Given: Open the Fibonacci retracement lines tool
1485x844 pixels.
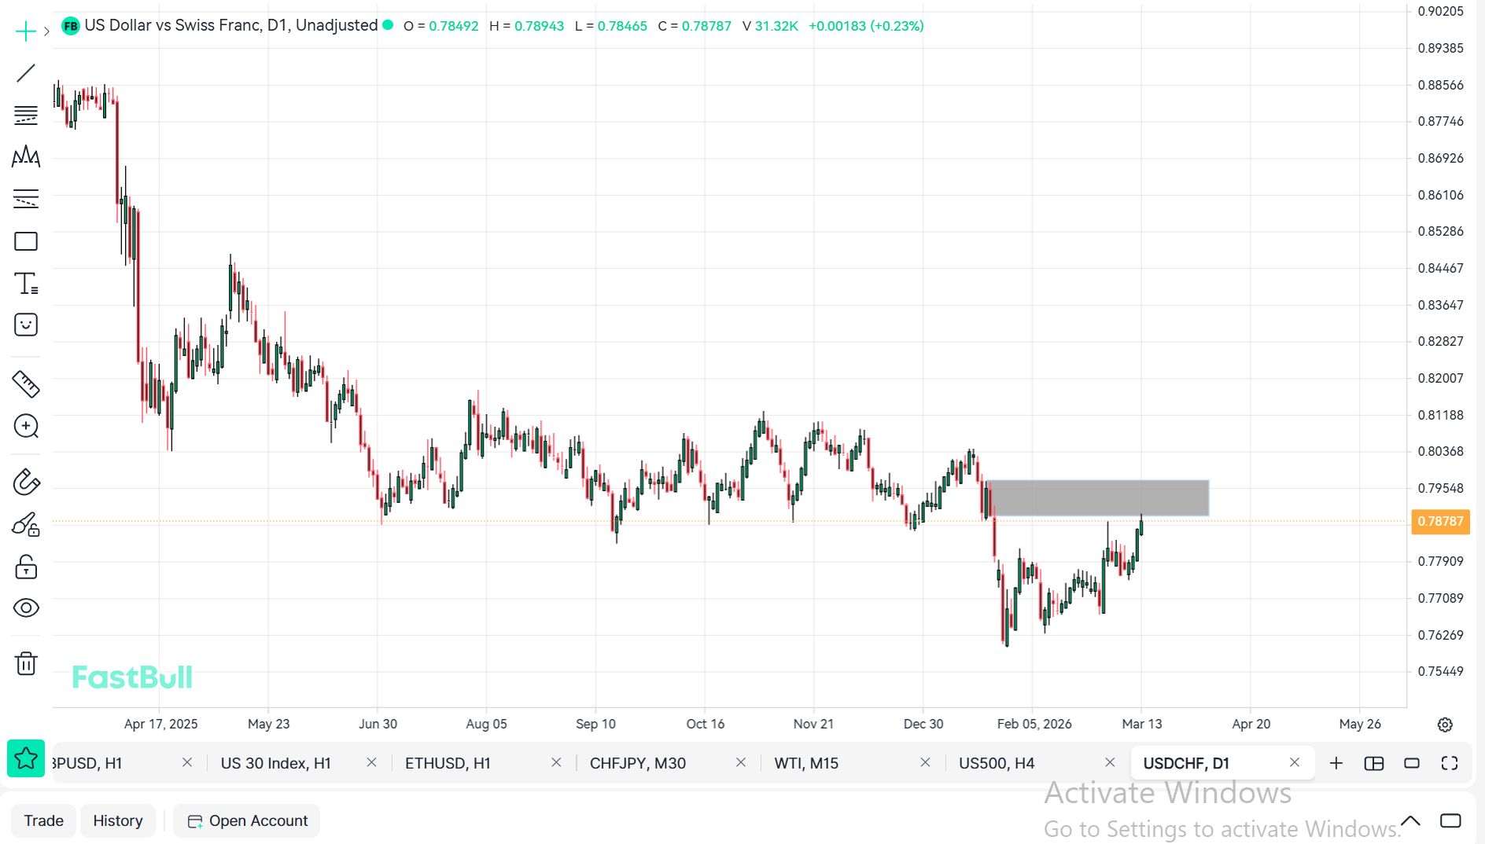Looking at the screenshot, I should click(26, 116).
